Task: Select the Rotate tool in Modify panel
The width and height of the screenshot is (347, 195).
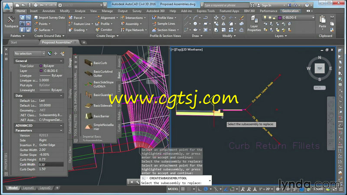Action: (x=223, y=18)
